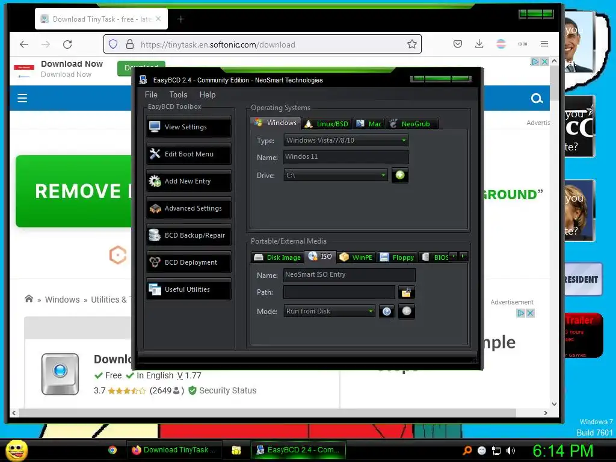Switch to WinPE tab

point(356,257)
